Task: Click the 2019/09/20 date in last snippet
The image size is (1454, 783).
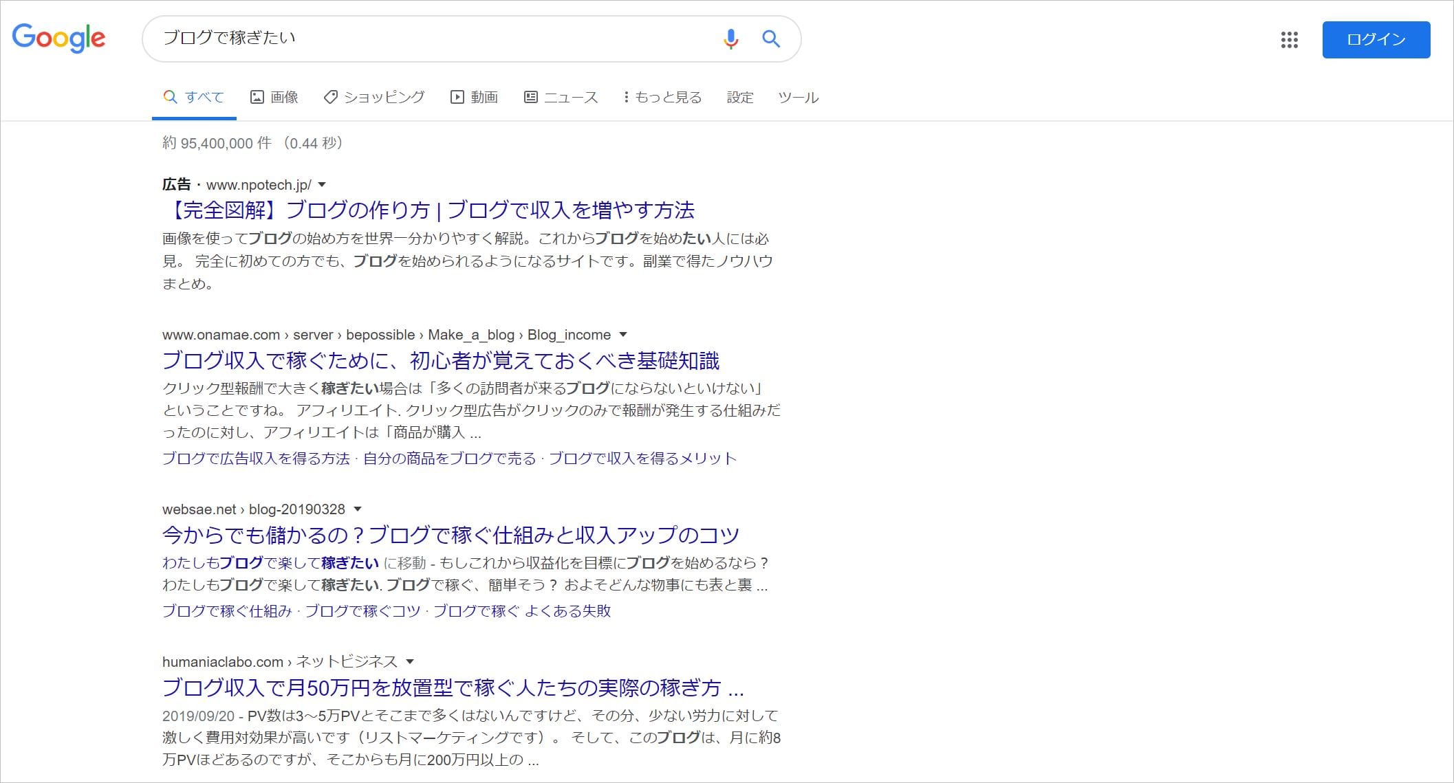Action: click(x=198, y=716)
